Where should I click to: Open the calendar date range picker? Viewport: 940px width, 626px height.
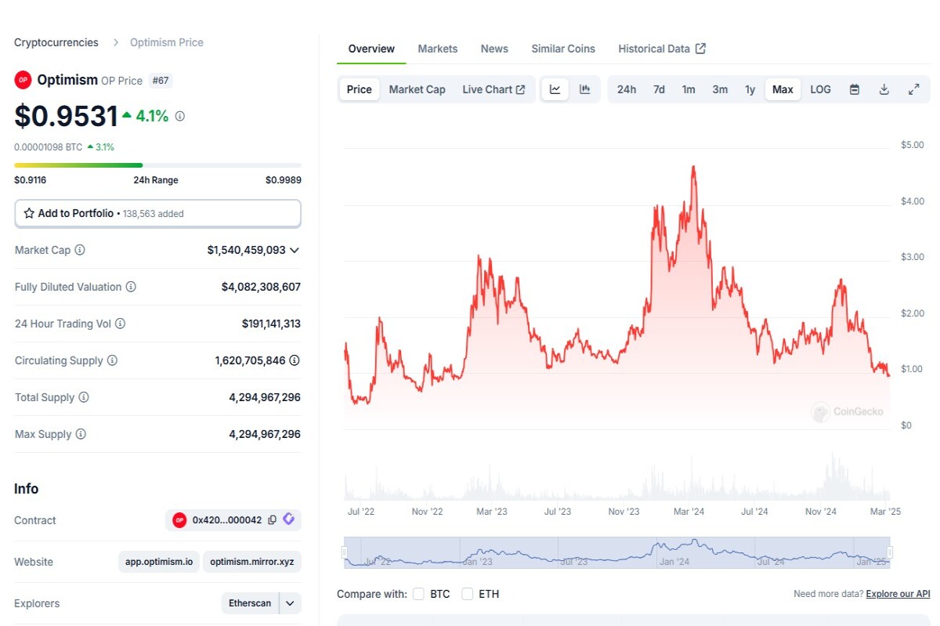pyautogui.click(x=855, y=89)
